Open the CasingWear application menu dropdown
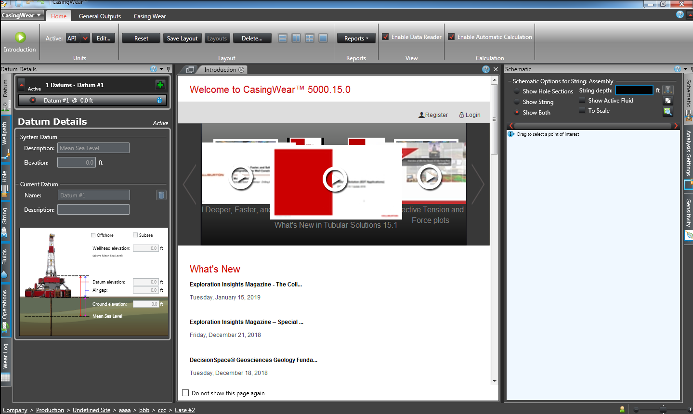Viewport: 693px width, 414px height. click(x=22, y=15)
